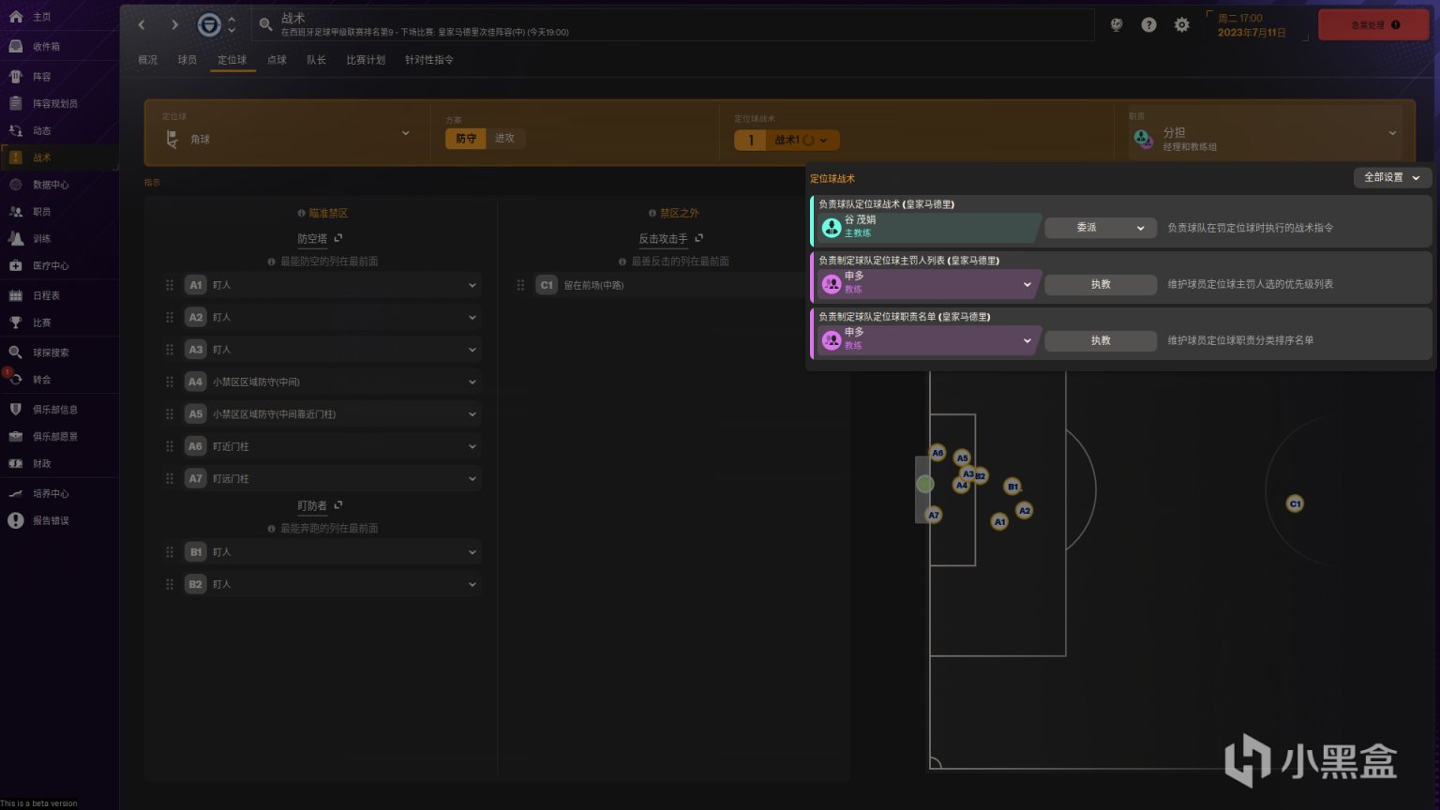The width and height of the screenshot is (1440, 810).
Task: Switch to the 比赛计划 tab
Action: 366,60
